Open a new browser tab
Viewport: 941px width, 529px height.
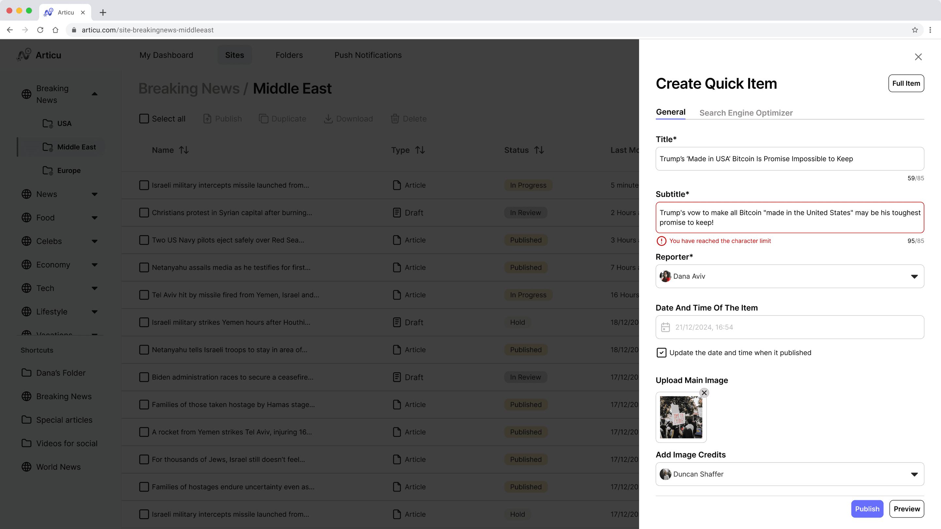(x=103, y=12)
